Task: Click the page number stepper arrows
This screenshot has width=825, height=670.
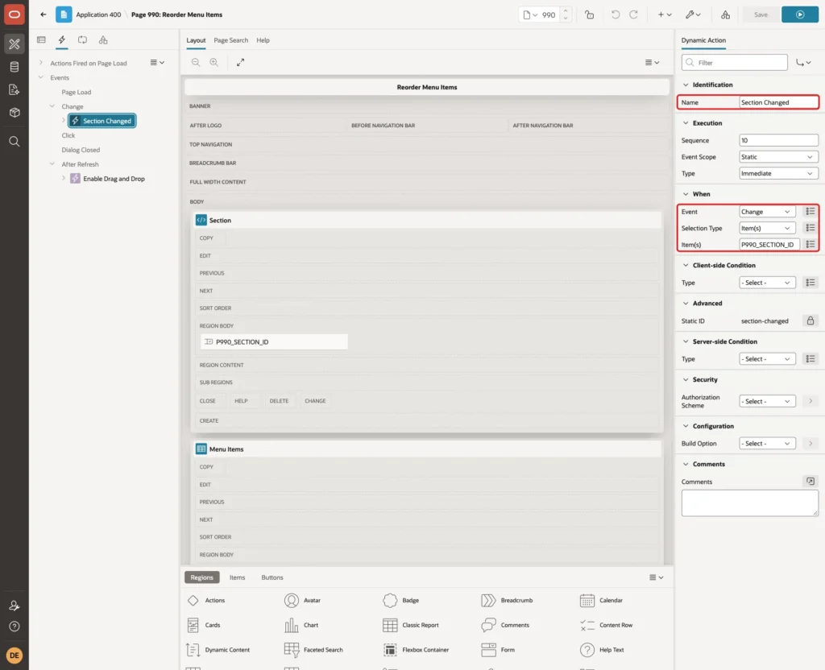Action: pyautogui.click(x=566, y=14)
